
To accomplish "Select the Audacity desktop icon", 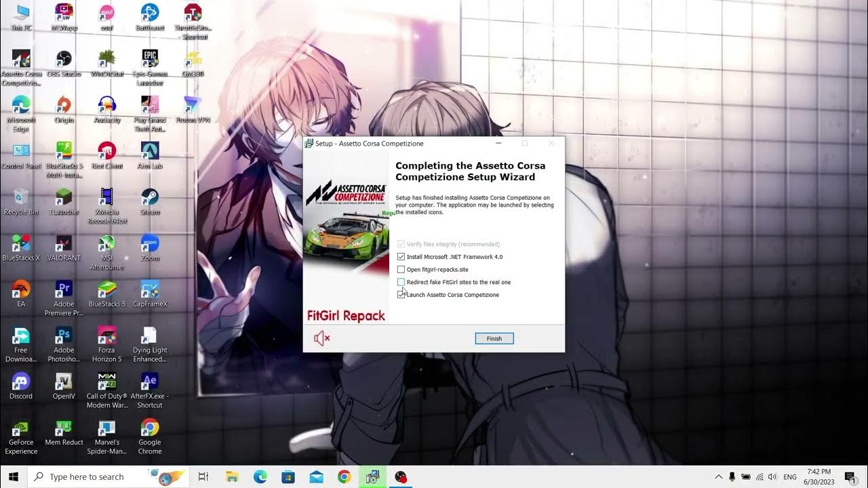I will (x=106, y=110).
